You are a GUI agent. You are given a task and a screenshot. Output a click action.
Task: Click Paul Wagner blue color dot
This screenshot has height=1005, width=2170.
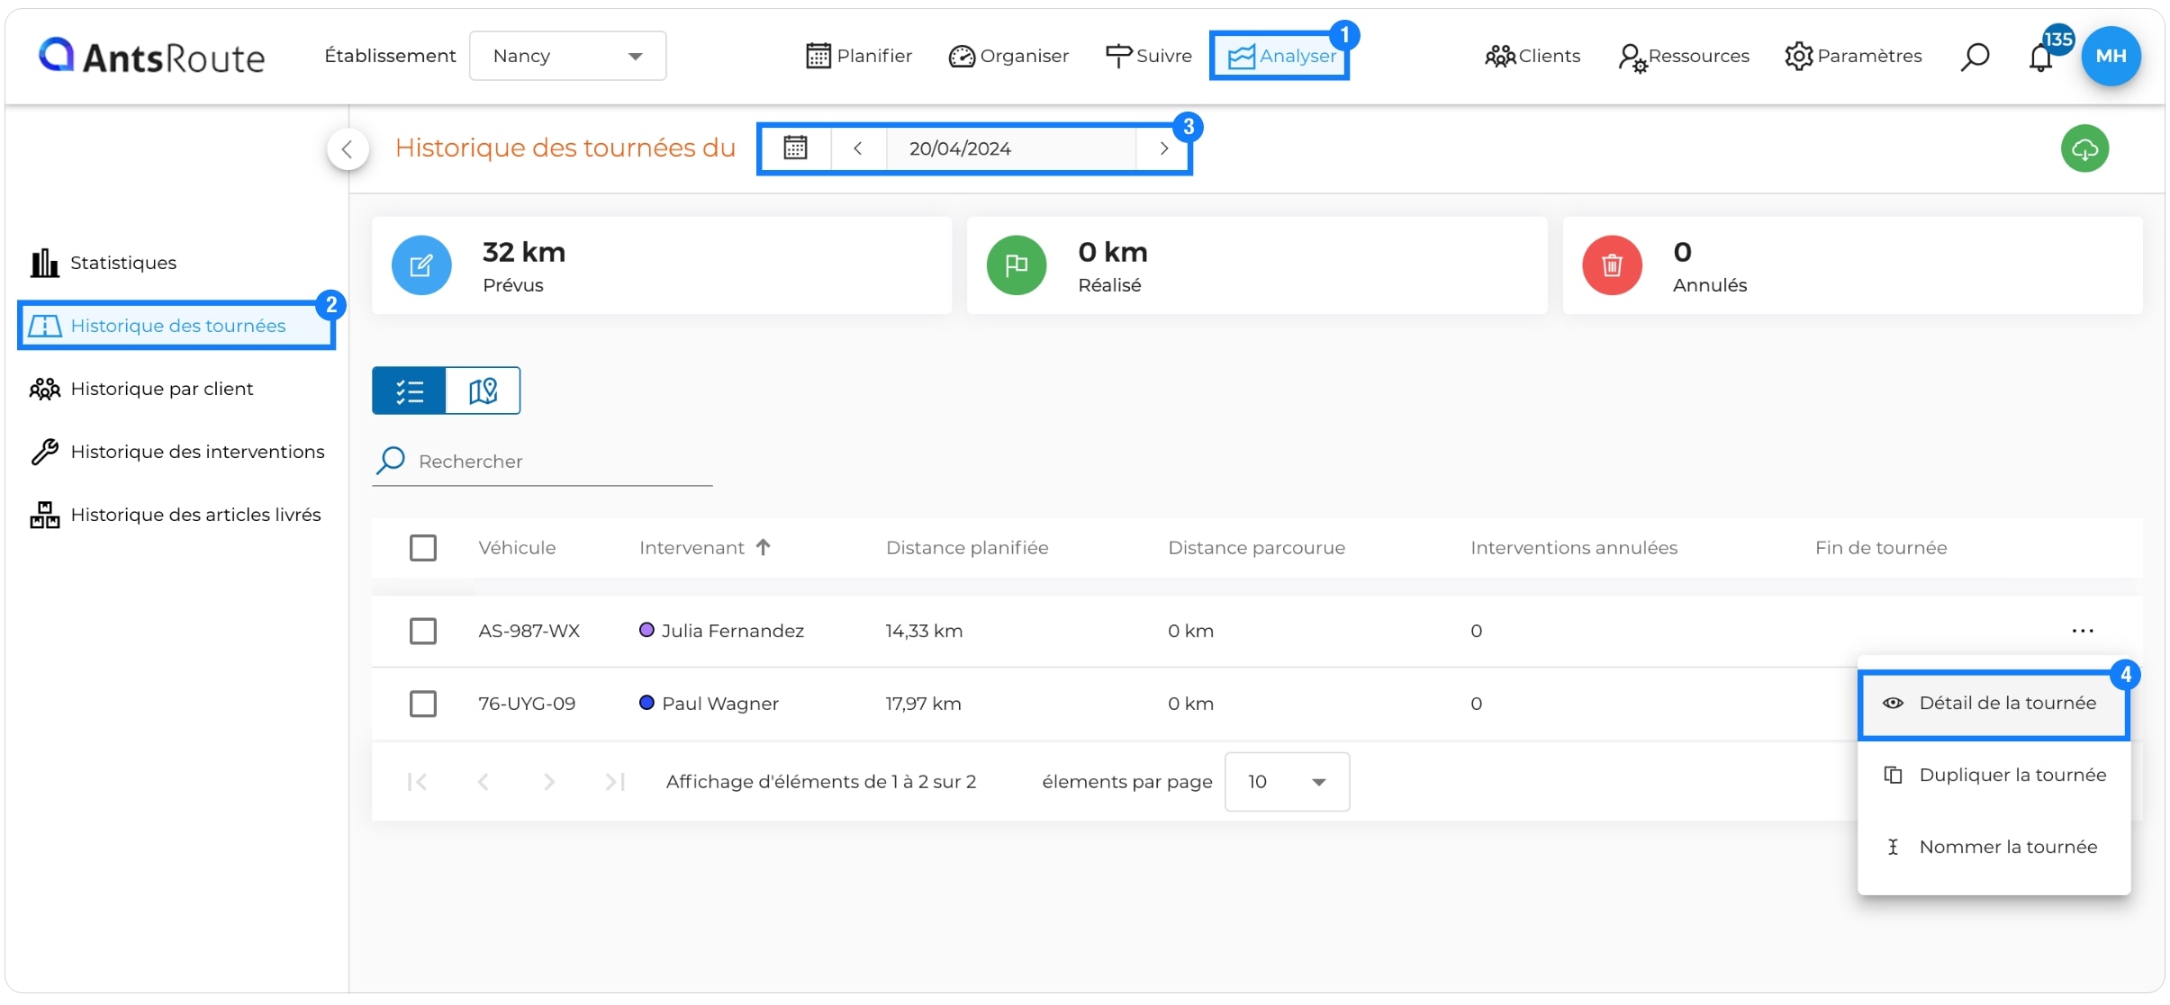click(x=646, y=703)
